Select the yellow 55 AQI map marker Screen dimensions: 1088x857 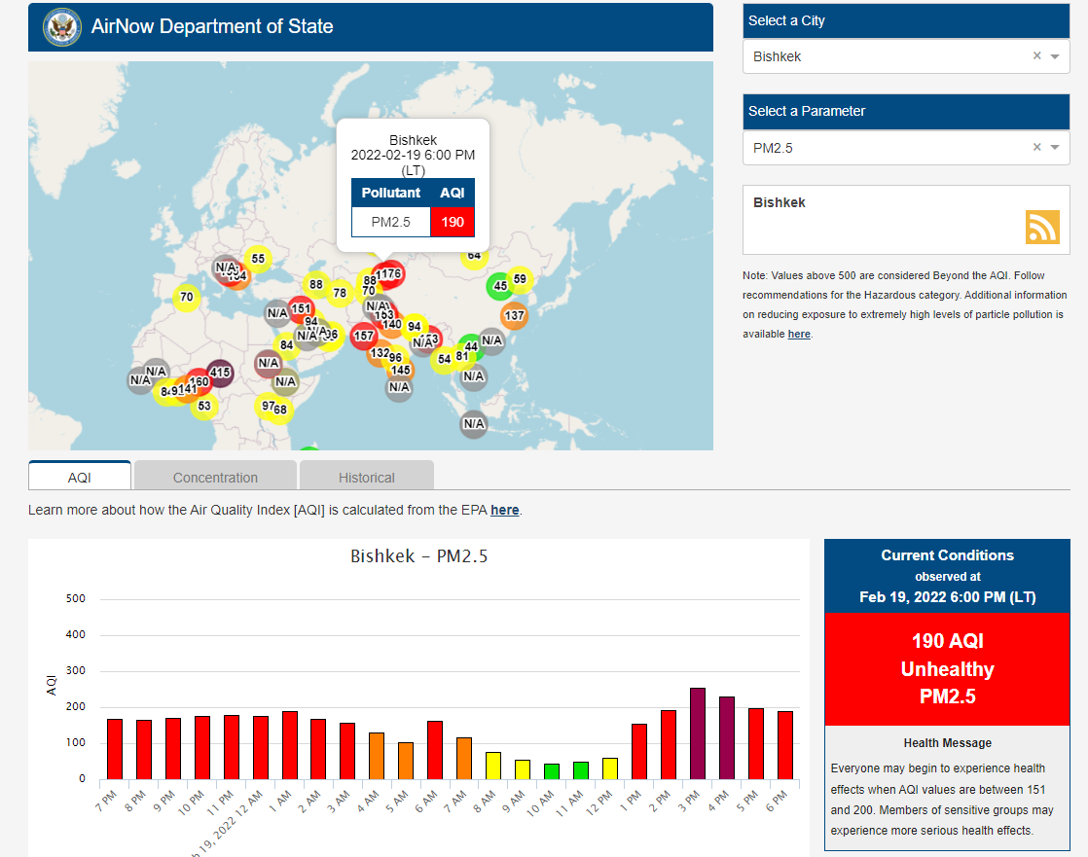[257, 259]
